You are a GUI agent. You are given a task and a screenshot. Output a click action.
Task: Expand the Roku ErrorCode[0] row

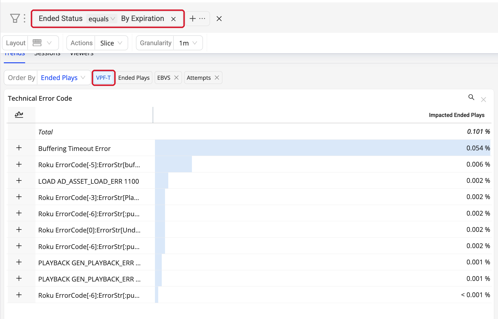click(x=19, y=230)
